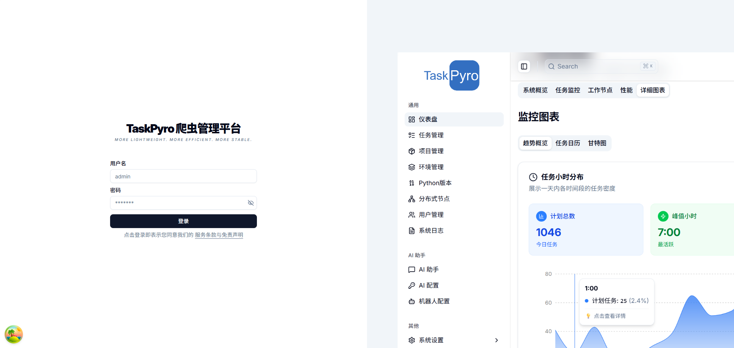Select the 环境管理 layers icon
The width and height of the screenshot is (734, 348).
pyautogui.click(x=412, y=167)
